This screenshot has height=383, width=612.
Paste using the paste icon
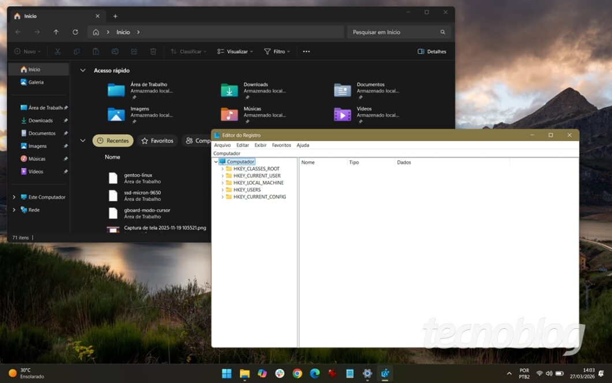coord(95,51)
